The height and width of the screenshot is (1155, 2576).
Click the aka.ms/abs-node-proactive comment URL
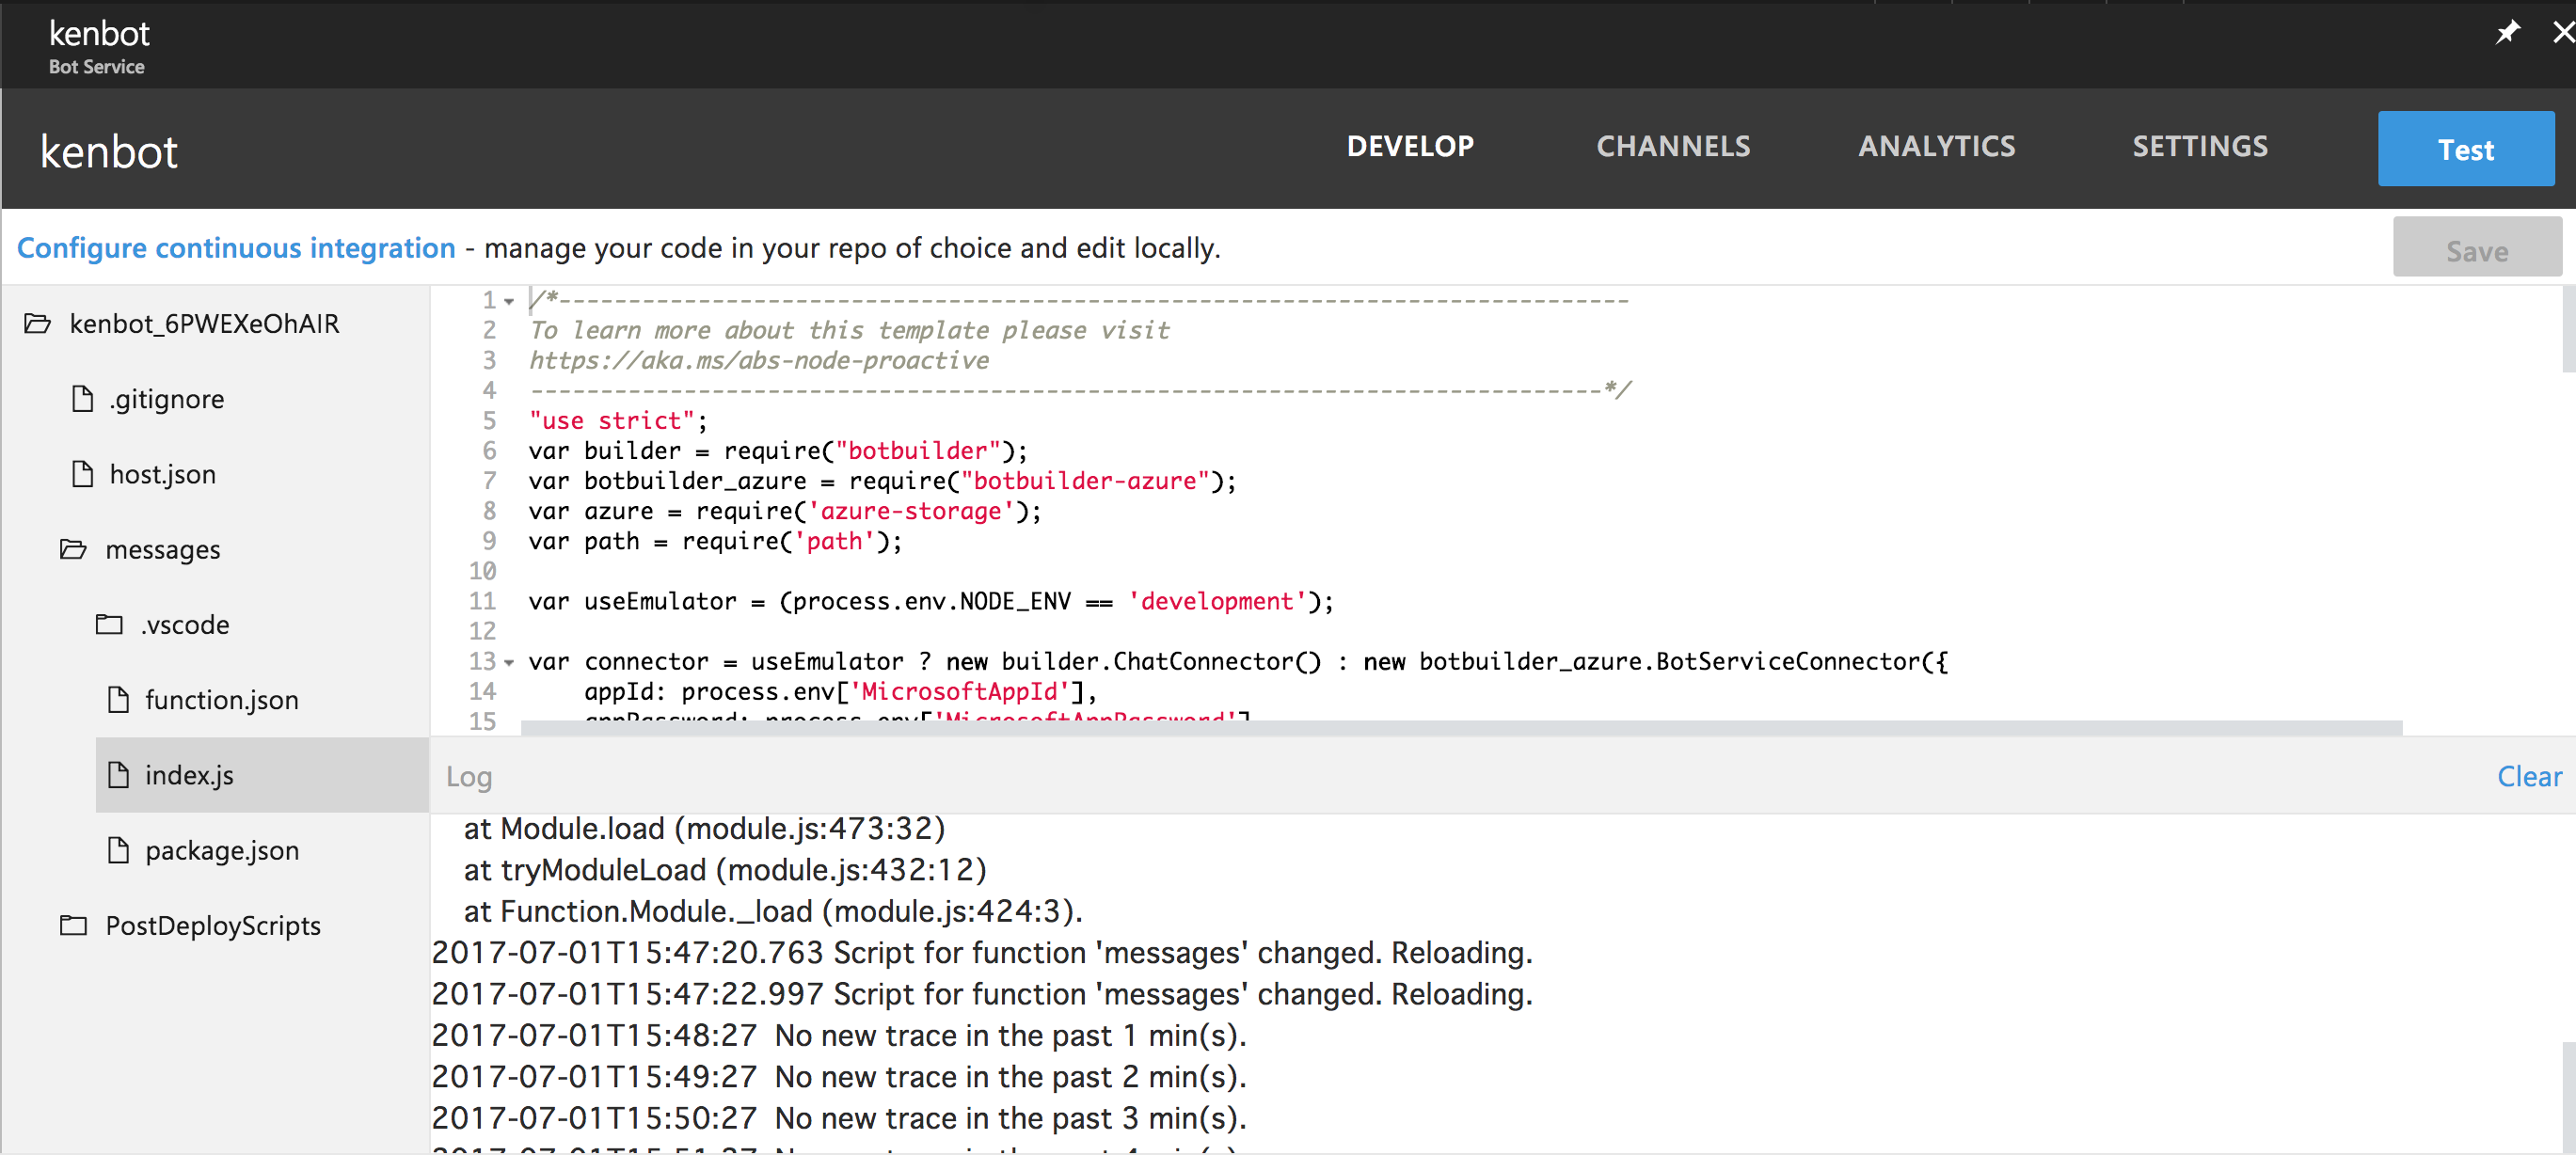click(x=759, y=360)
